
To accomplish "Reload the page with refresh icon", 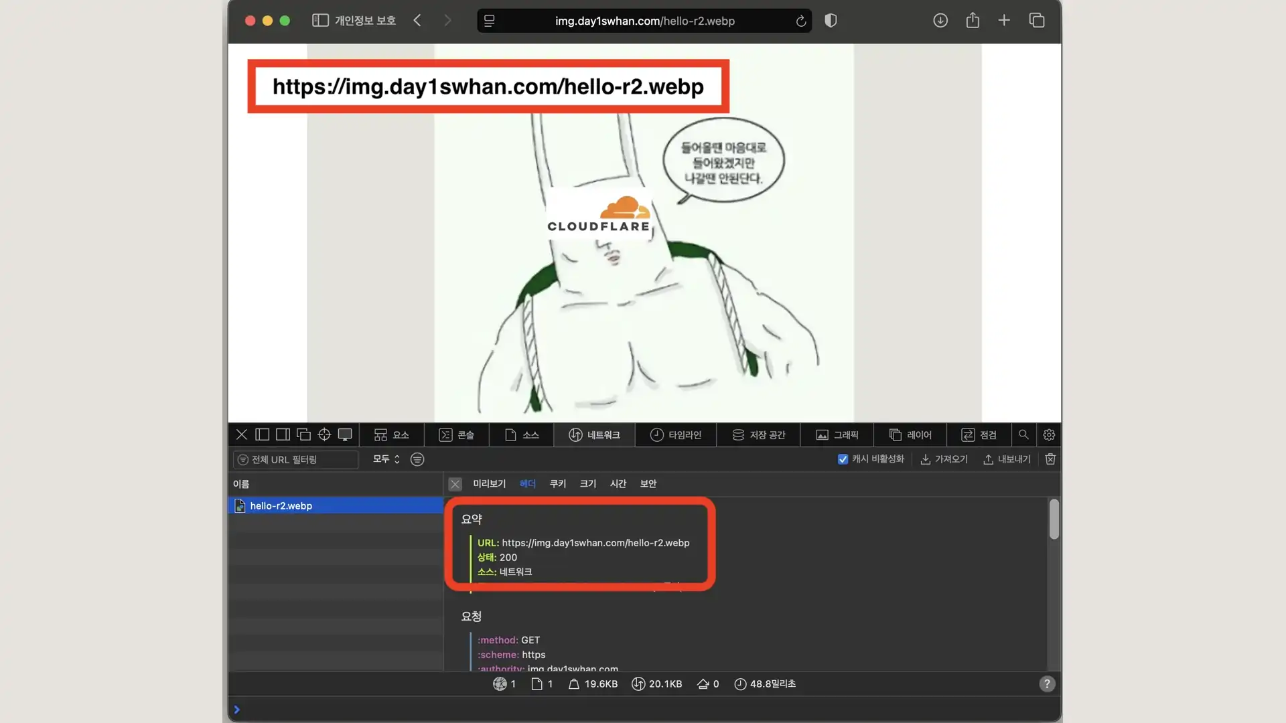I will coord(800,21).
